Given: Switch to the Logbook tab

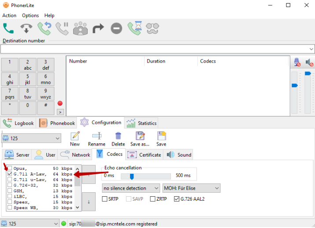Looking at the screenshot, I should point(18,123).
